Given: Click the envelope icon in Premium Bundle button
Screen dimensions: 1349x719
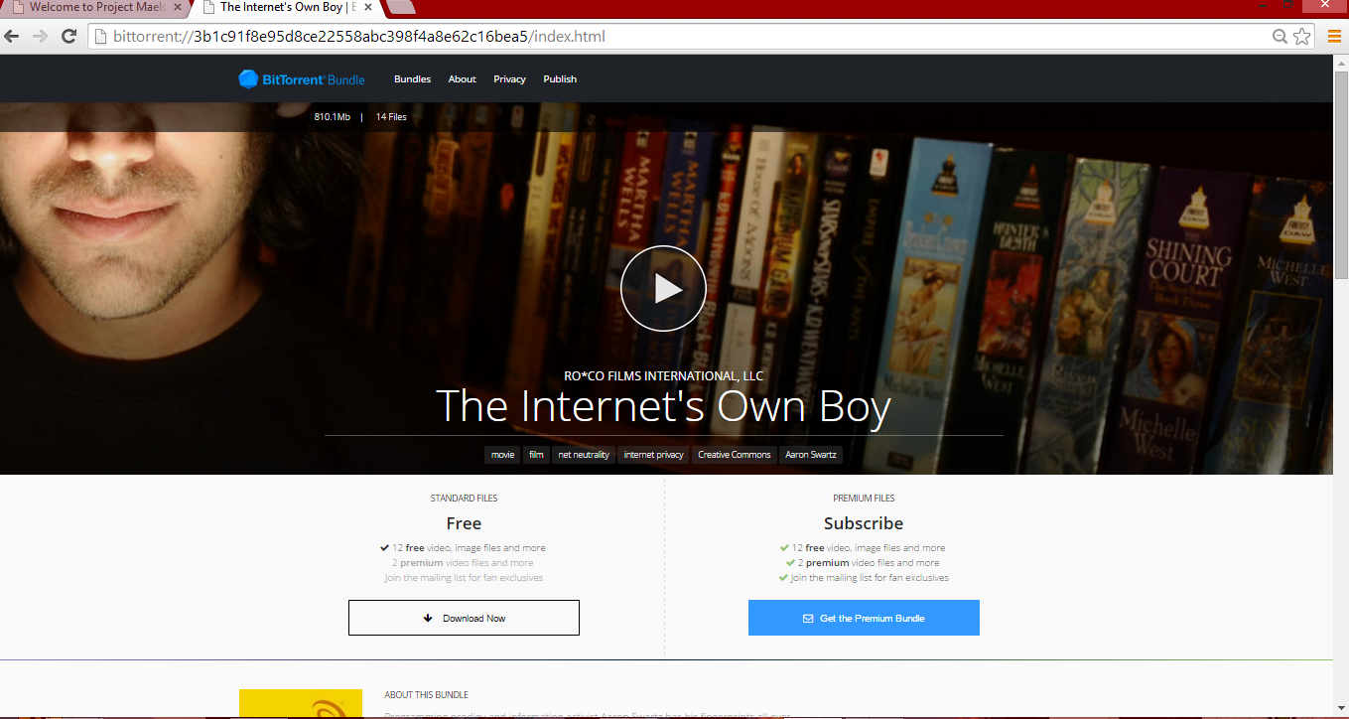Looking at the screenshot, I should 808,618.
